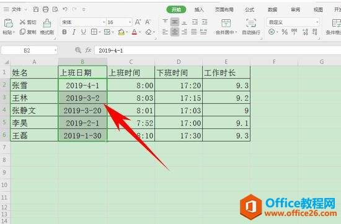341x224 pixels.
Task: Click the 合并居中 merge and center button
Action: [x=226, y=27]
